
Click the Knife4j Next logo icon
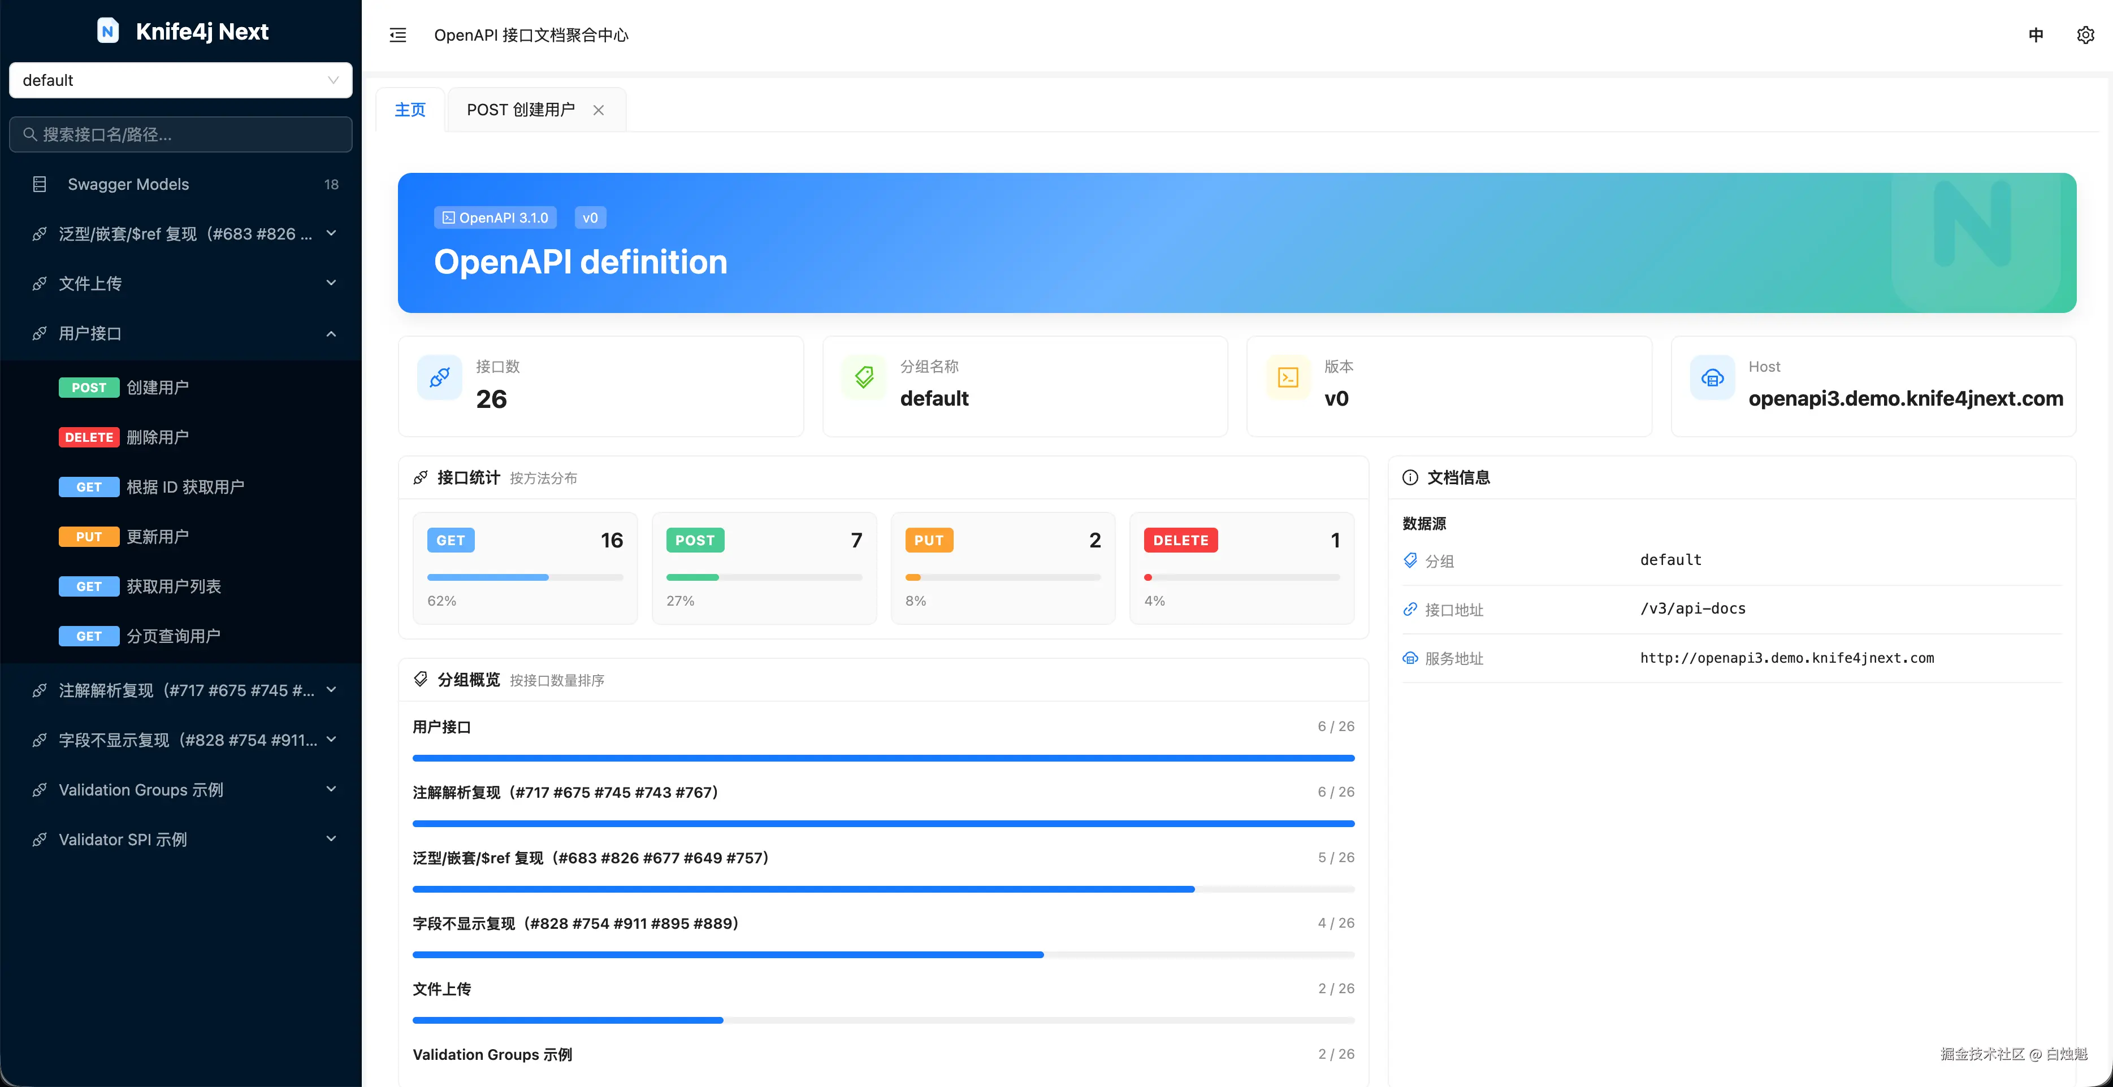pyautogui.click(x=107, y=31)
